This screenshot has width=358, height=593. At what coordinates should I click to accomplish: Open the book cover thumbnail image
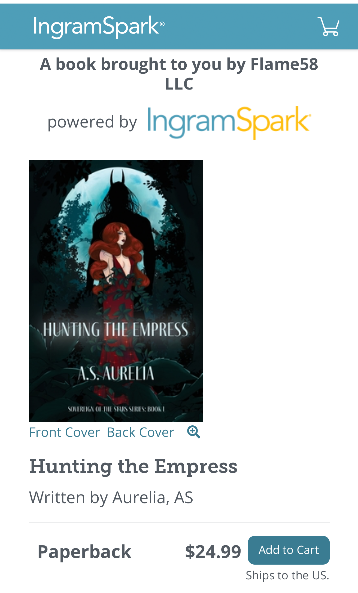coord(116,291)
